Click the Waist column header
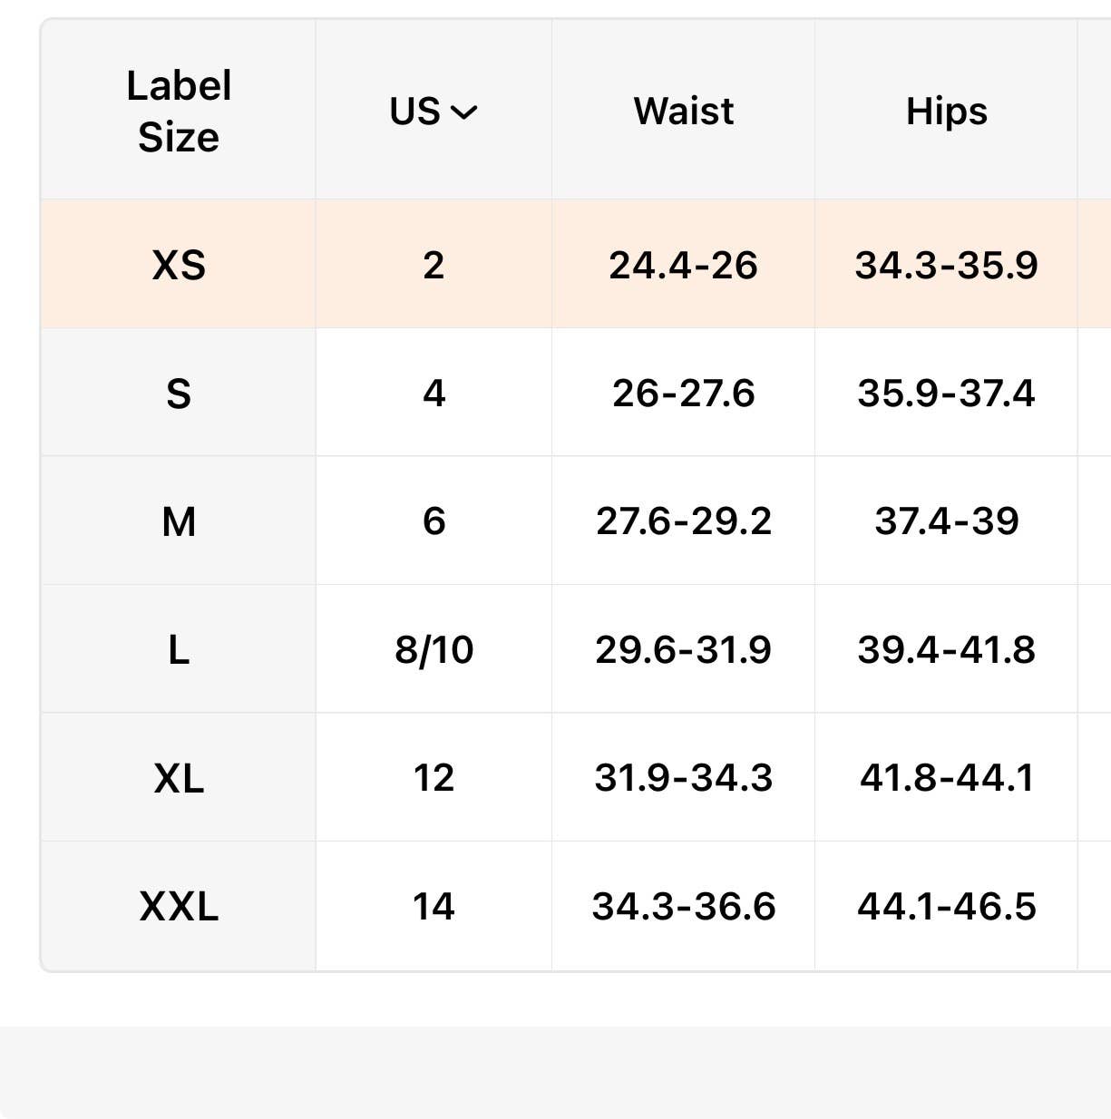The height and width of the screenshot is (1119, 1111). point(684,112)
